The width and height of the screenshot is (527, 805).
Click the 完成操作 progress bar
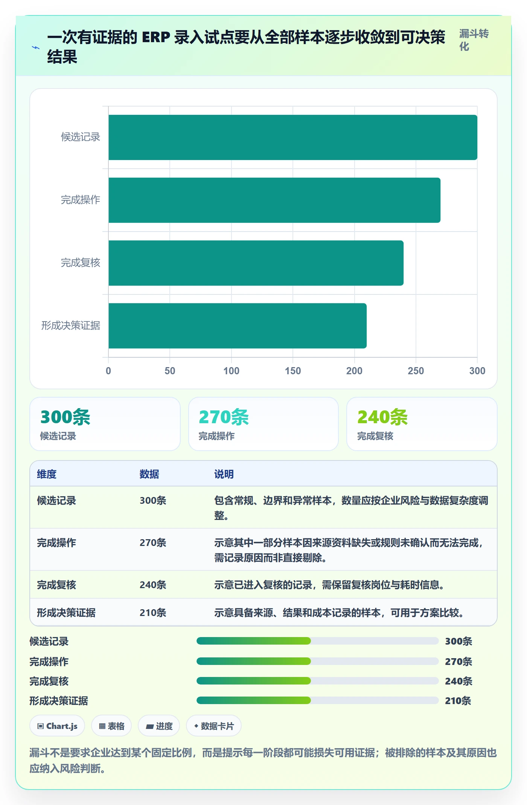coord(317,661)
